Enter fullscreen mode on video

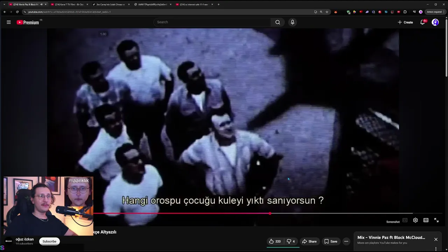[436, 220]
